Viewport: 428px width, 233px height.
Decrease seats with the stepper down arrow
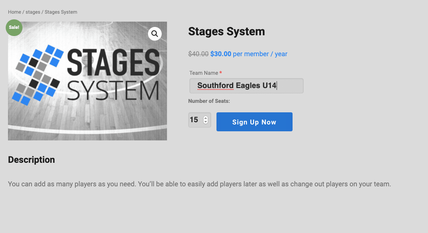(205, 122)
